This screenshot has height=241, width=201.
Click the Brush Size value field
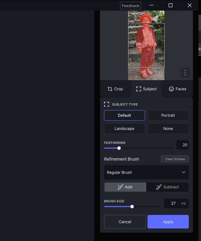(173, 203)
